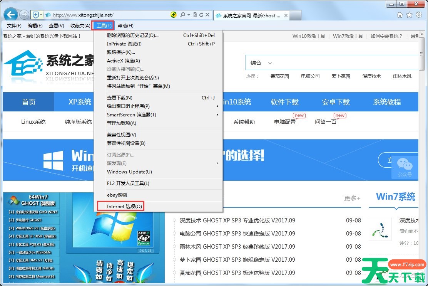Click the Refresh page icon

[x=201, y=15]
